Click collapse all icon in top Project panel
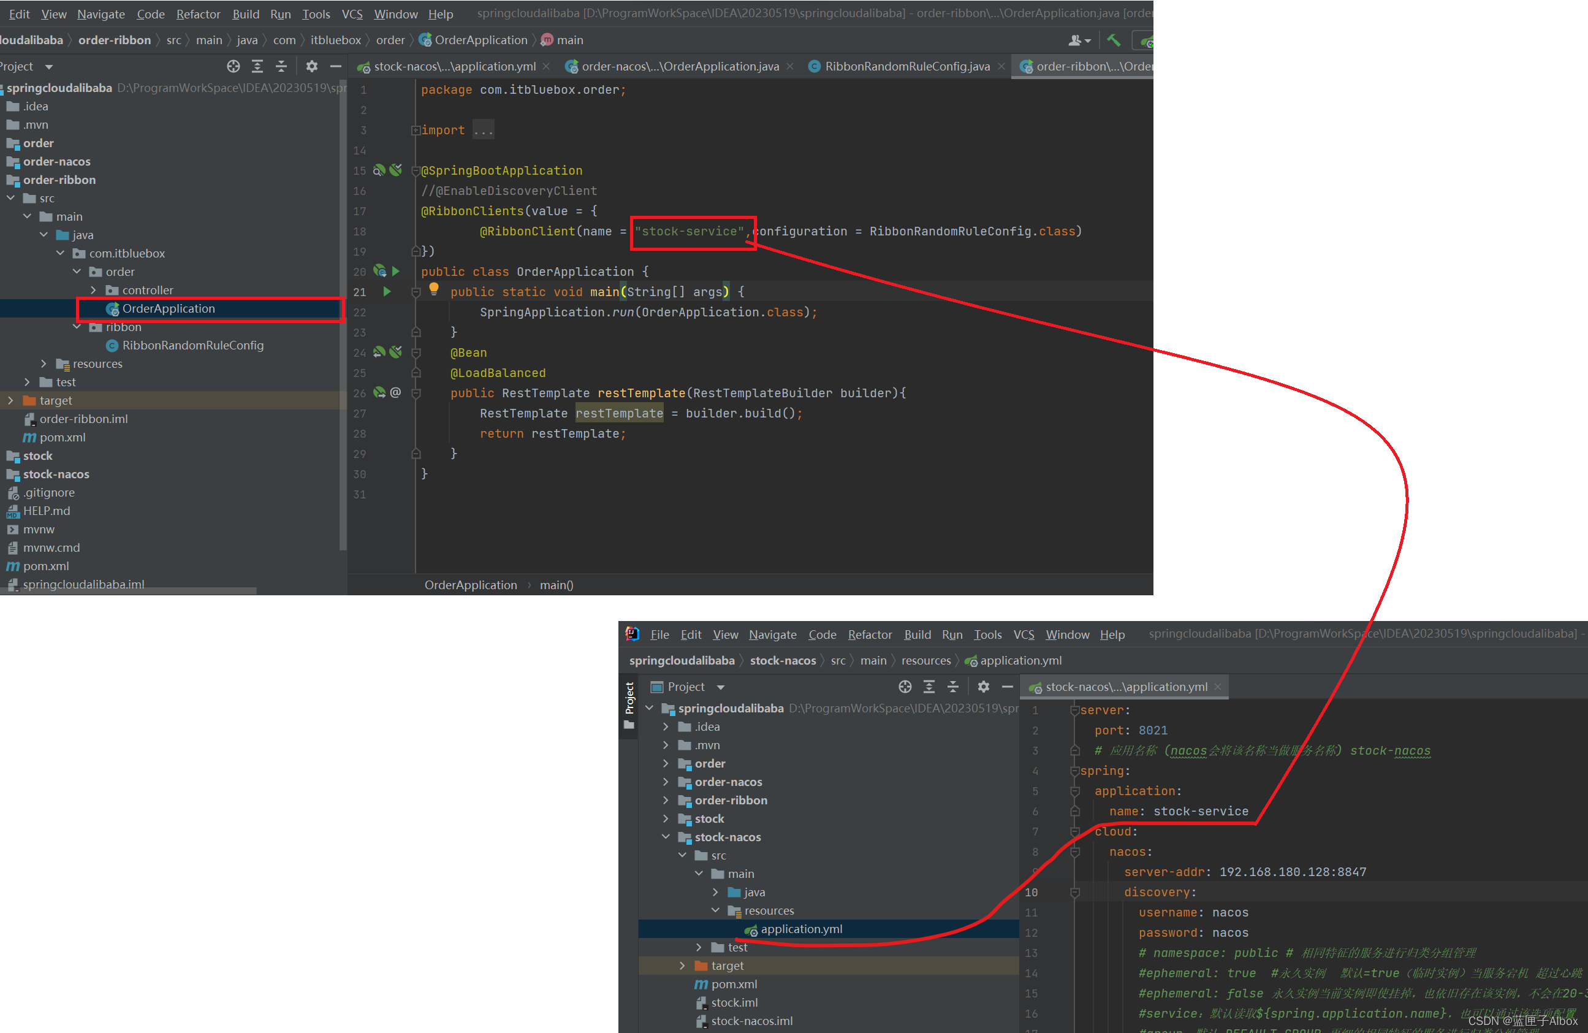The width and height of the screenshot is (1588, 1033). click(281, 66)
